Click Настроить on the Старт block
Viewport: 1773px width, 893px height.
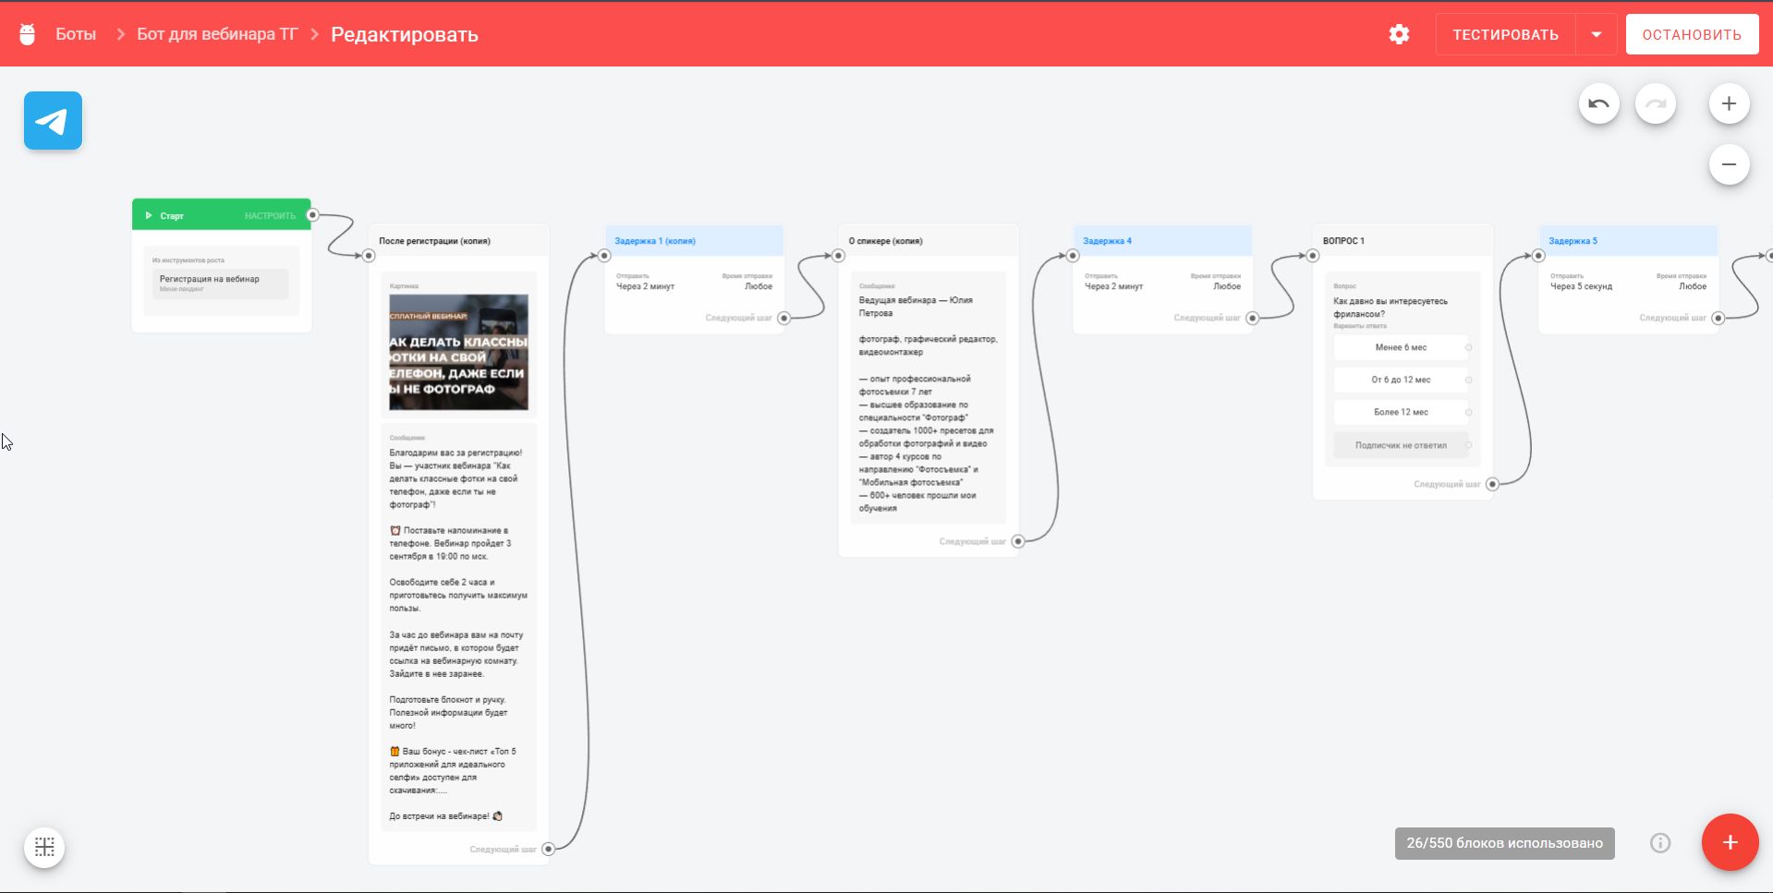[x=270, y=216]
